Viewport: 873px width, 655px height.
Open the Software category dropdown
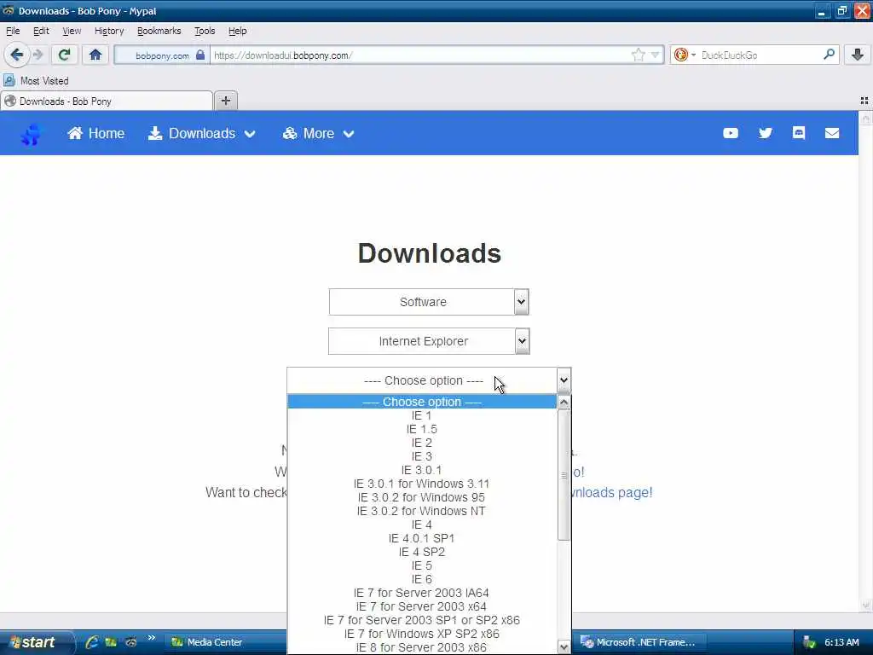click(x=429, y=302)
